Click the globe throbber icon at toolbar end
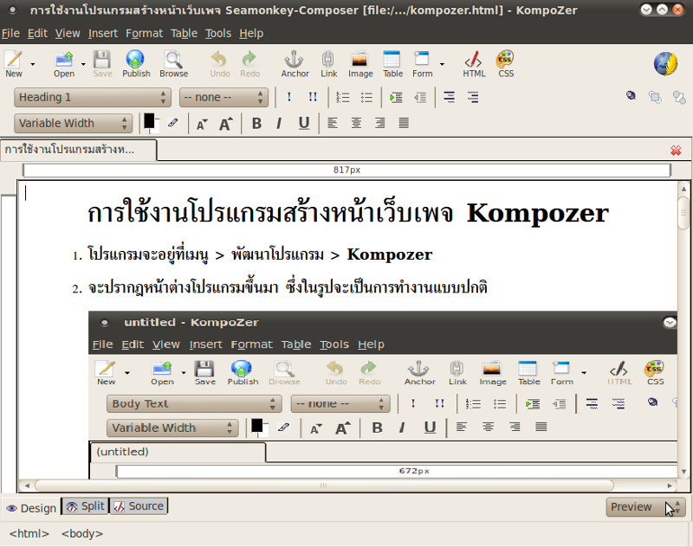 coord(665,63)
